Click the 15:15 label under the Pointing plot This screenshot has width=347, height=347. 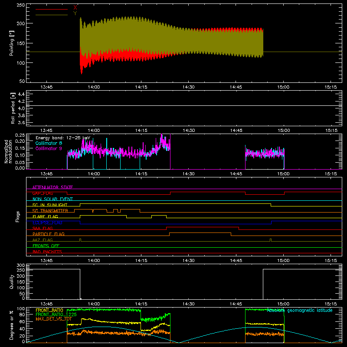331,87
